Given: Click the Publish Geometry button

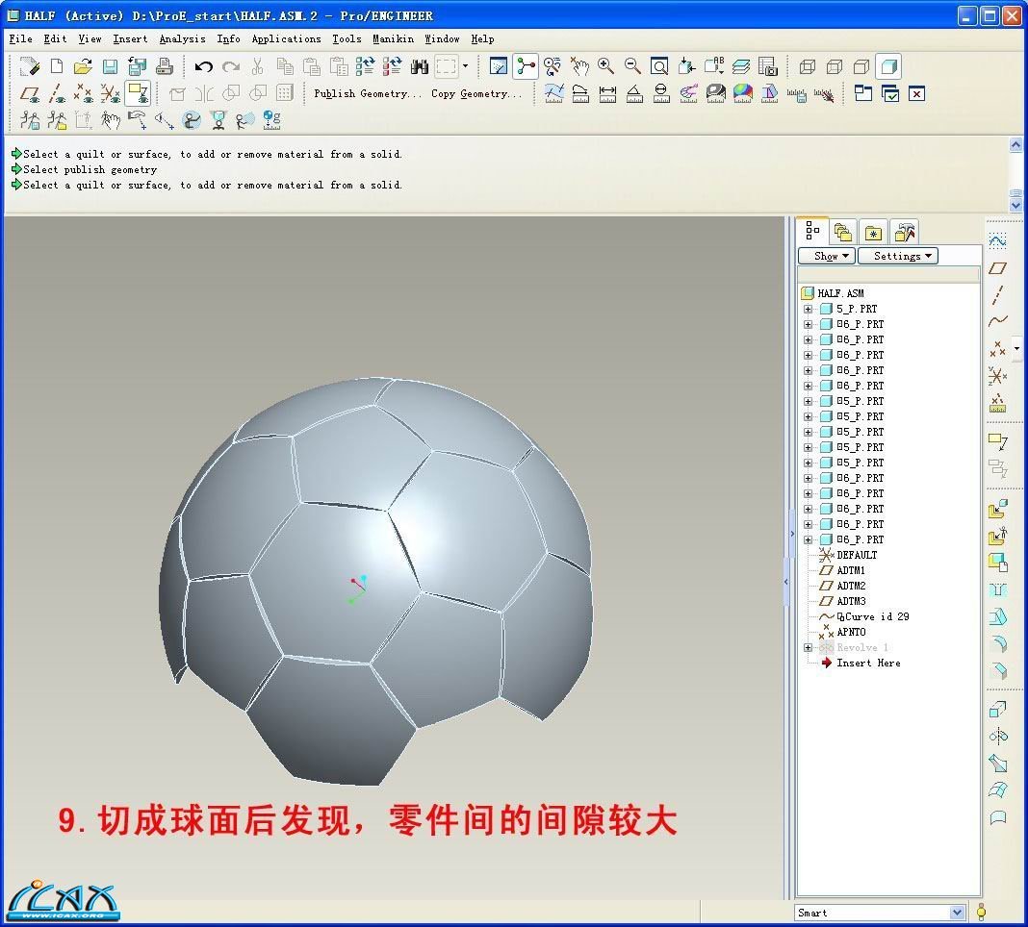Looking at the screenshot, I should tap(367, 94).
